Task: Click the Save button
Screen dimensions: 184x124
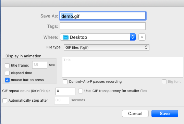Action: [165, 114]
